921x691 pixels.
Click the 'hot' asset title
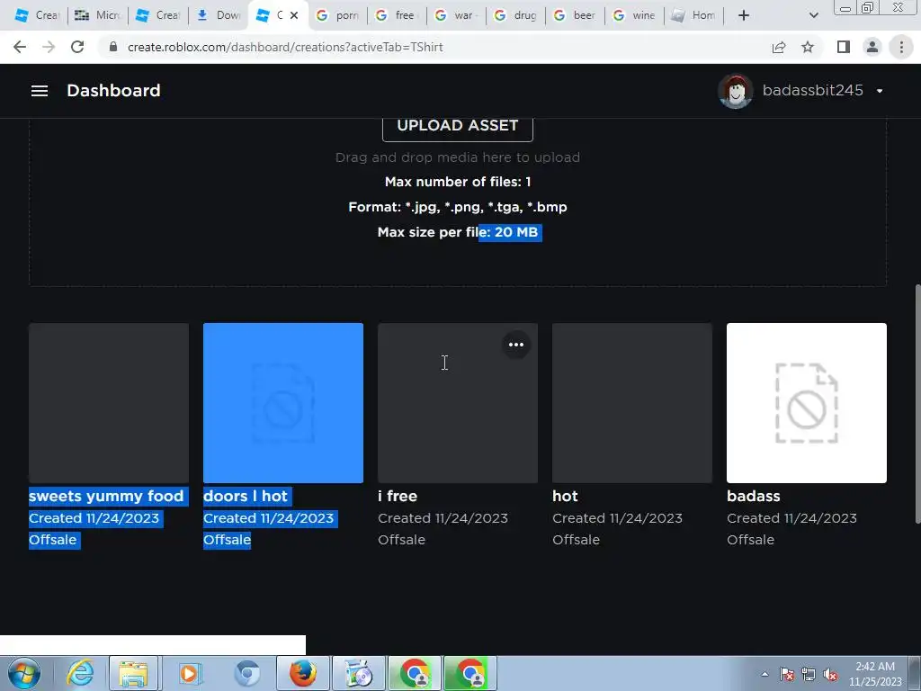click(x=565, y=496)
